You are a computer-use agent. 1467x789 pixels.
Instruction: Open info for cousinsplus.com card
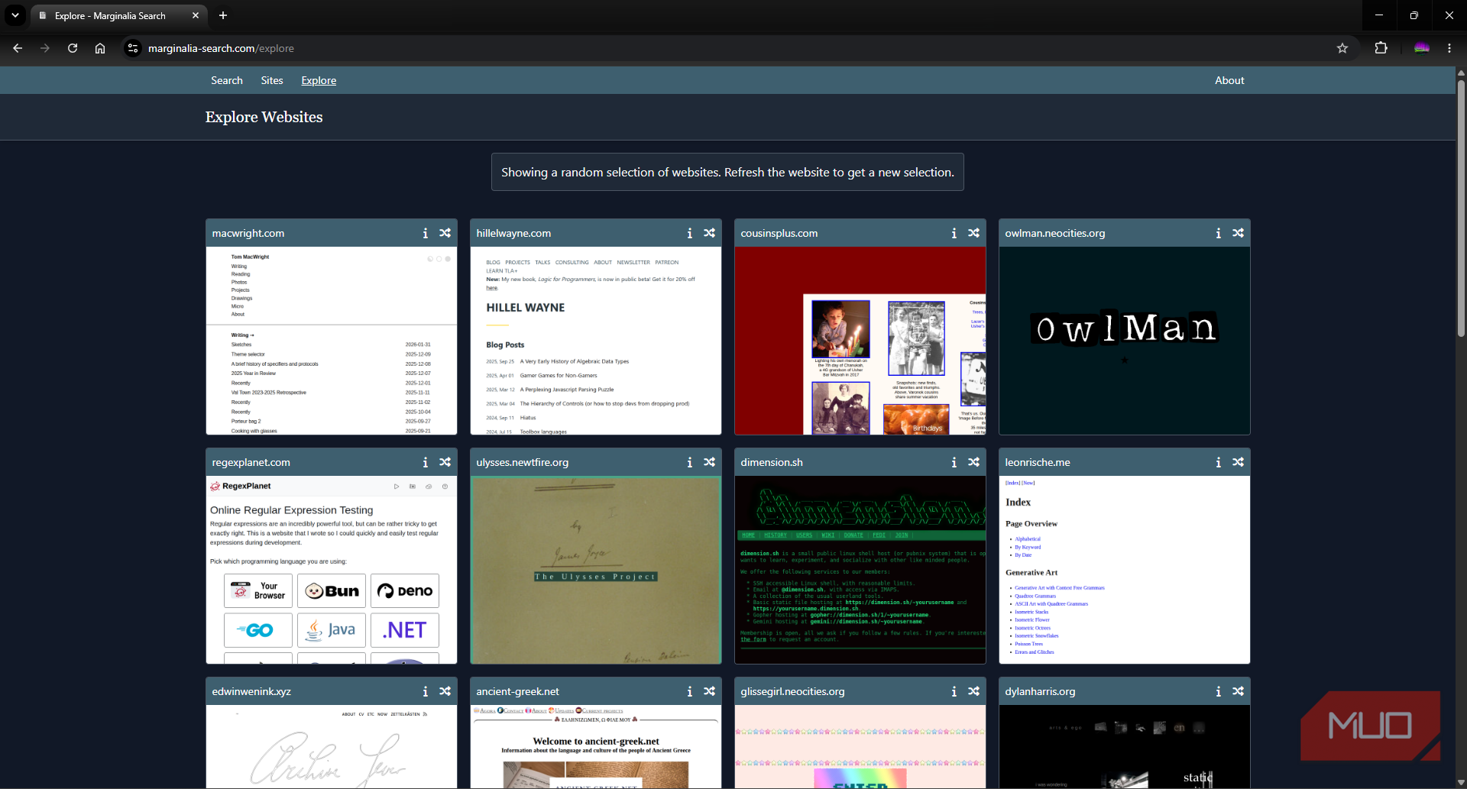point(954,233)
